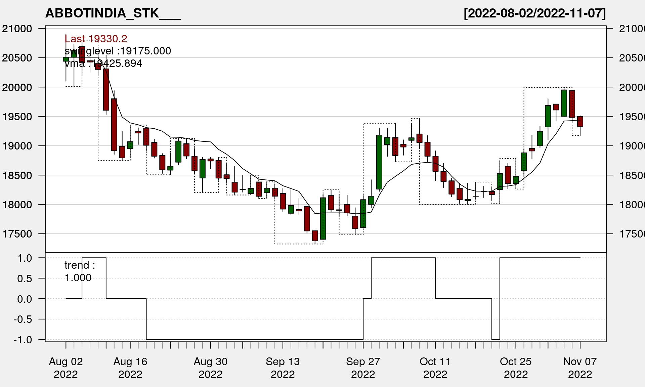
Task: Click the last red candle on Nov 07
Action: tap(580, 121)
